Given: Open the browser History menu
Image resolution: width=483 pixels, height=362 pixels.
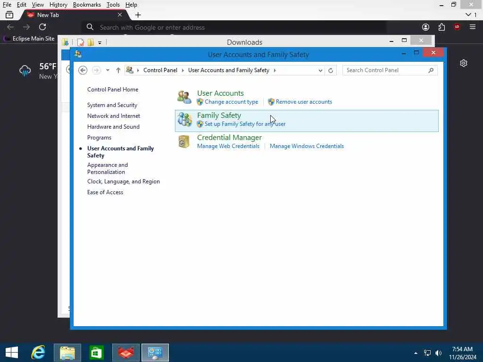Looking at the screenshot, I should [x=58, y=5].
